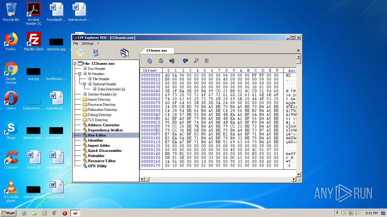
Task: Open Address Converter tool
Action: pos(104,125)
